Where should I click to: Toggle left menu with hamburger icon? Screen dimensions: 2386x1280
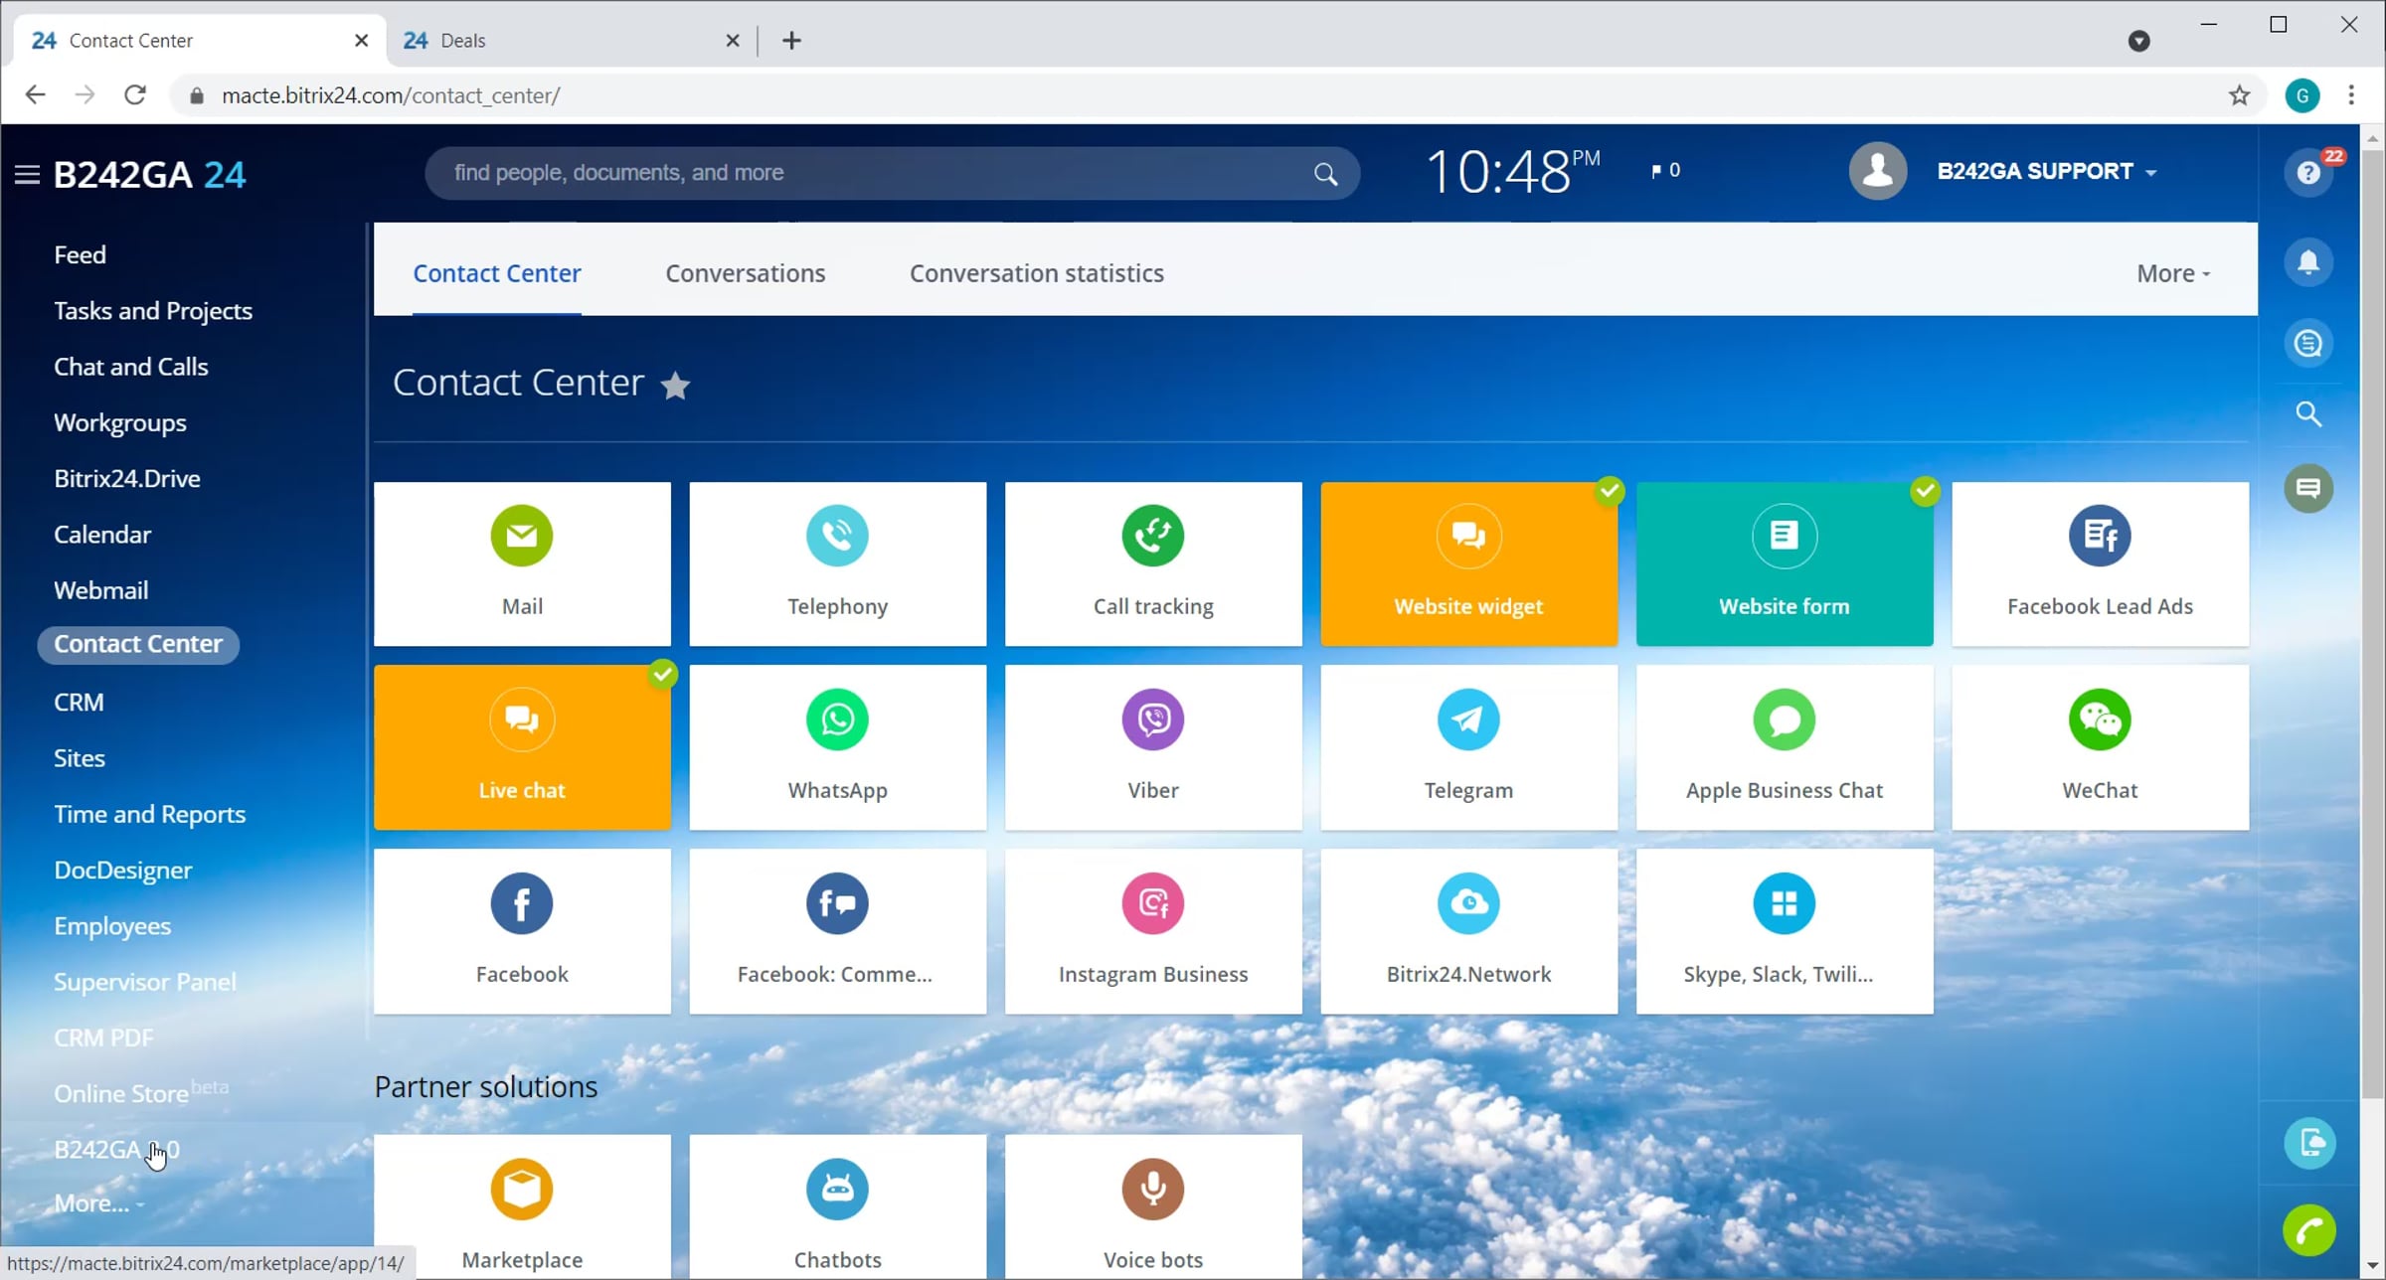point(27,175)
